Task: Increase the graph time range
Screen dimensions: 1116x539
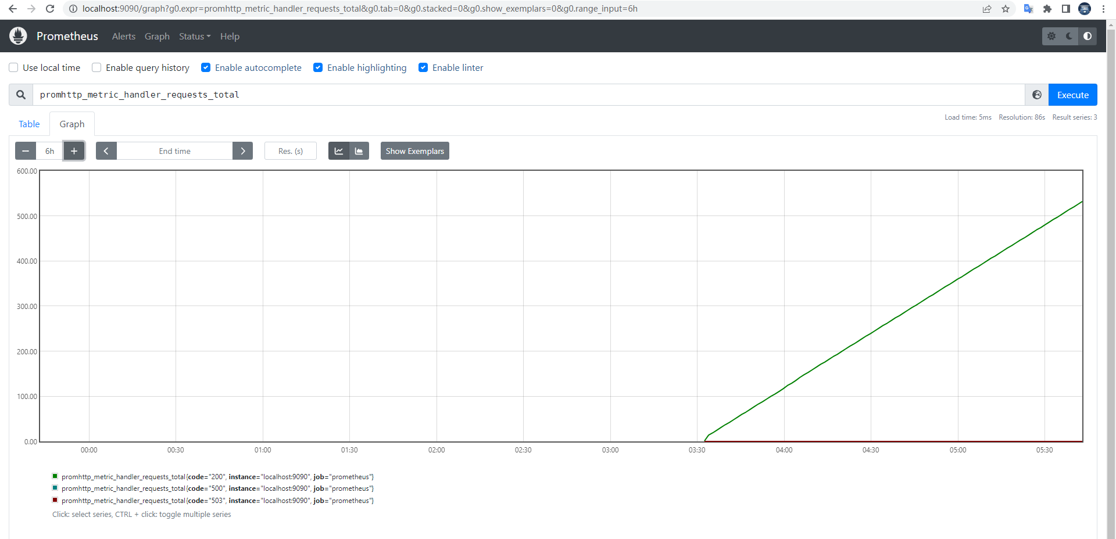Action: 74,151
